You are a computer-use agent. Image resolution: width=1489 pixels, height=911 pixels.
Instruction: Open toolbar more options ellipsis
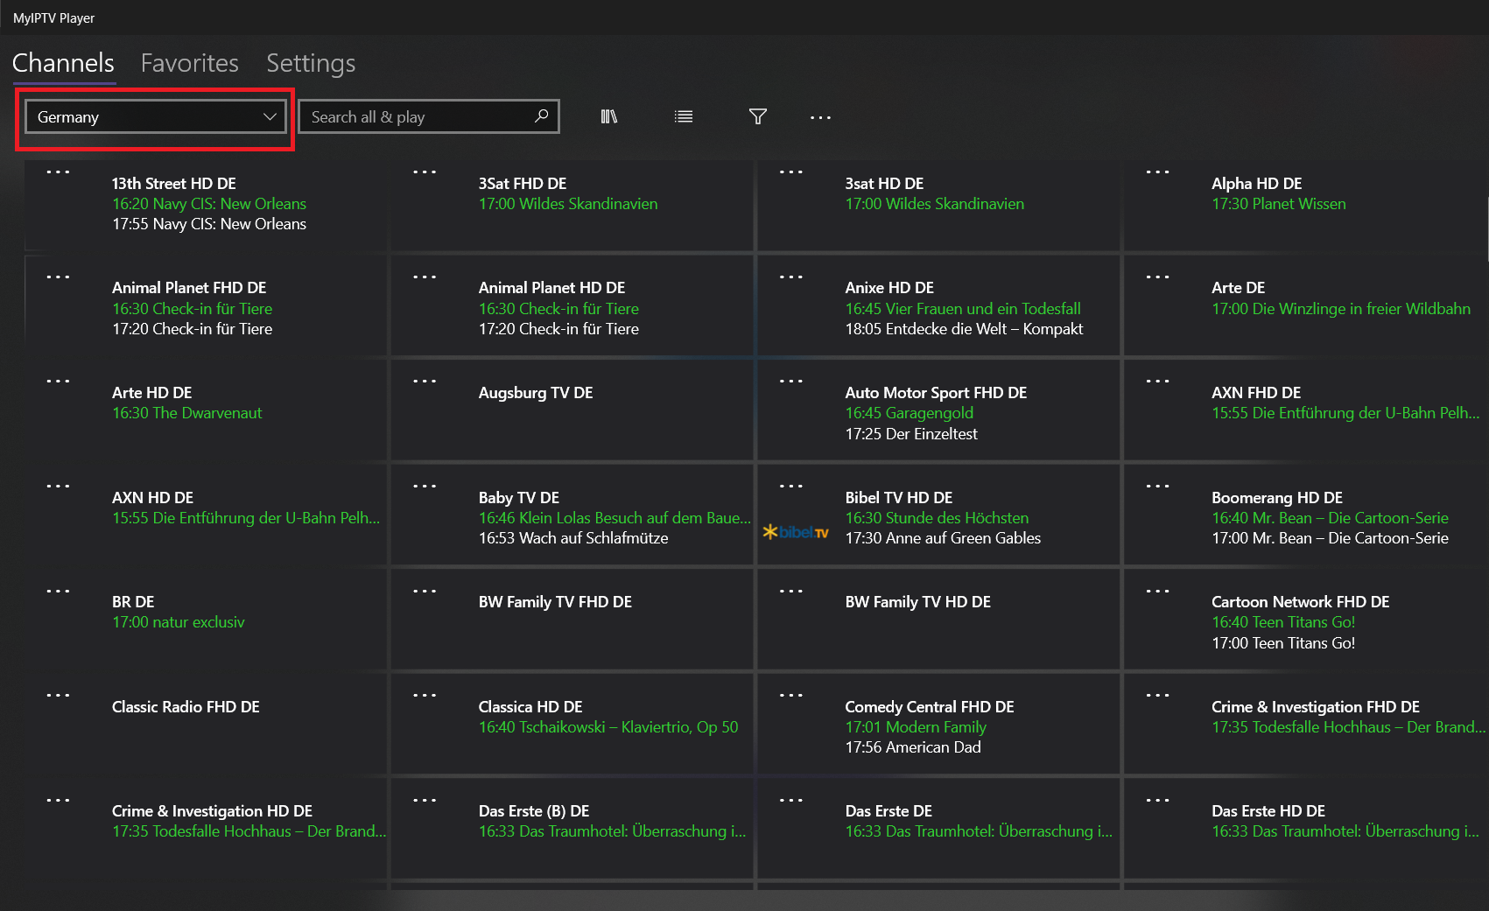(x=820, y=117)
